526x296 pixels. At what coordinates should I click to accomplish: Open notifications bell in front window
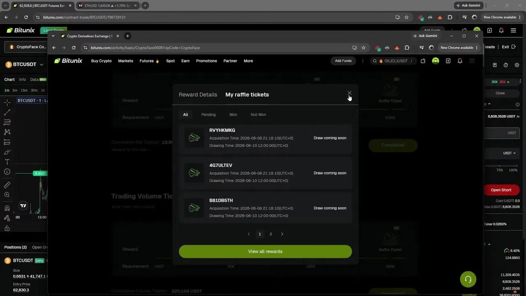tap(460, 61)
